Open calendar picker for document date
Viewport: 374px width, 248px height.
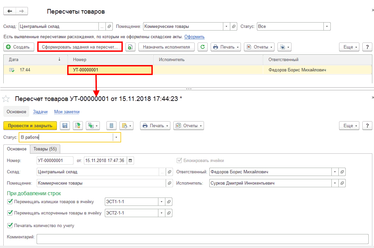tap(130, 161)
